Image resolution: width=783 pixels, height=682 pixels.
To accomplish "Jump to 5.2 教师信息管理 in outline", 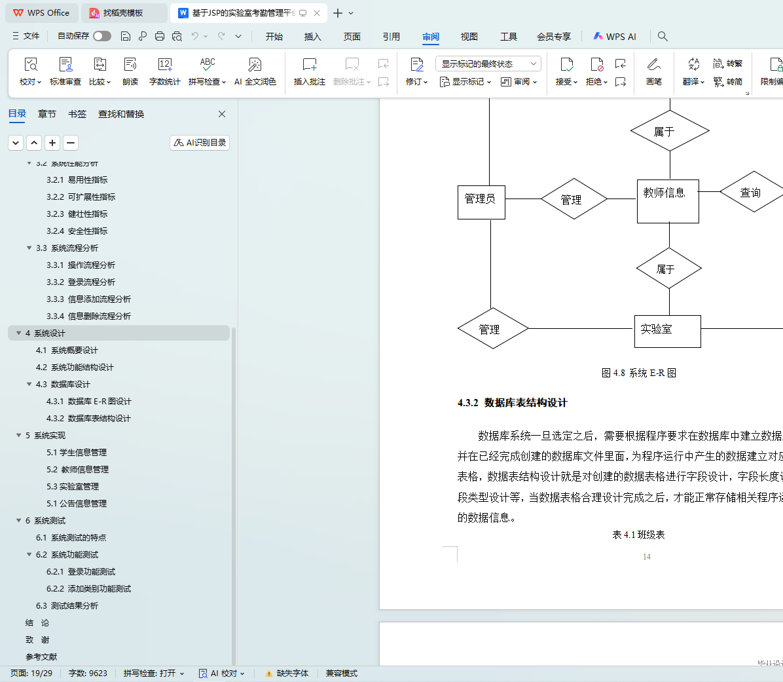I will click(x=77, y=469).
